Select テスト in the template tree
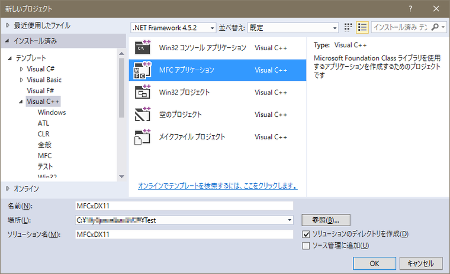 coord(45,167)
